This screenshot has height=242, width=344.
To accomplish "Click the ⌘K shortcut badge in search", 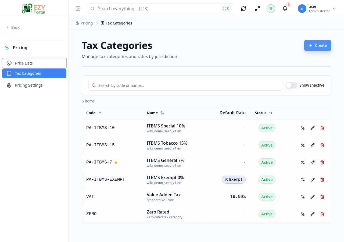I will (x=226, y=9).
